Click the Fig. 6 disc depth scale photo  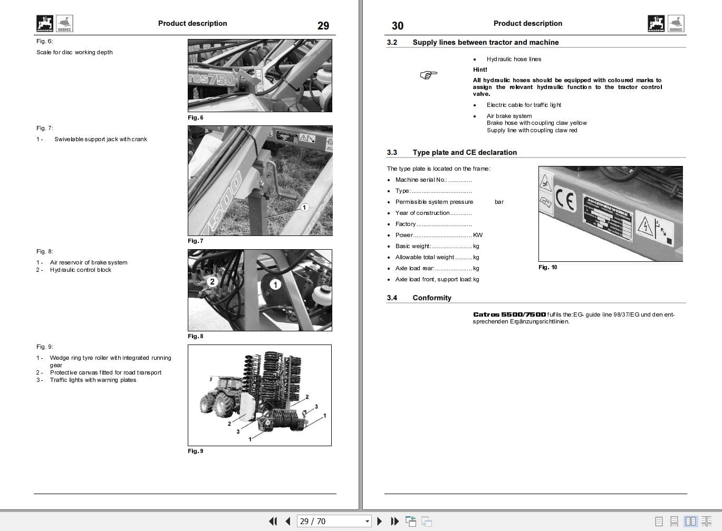coord(260,75)
